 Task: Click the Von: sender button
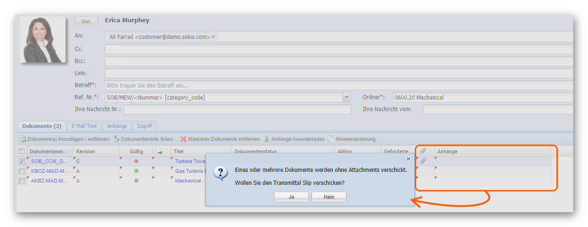coord(86,21)
